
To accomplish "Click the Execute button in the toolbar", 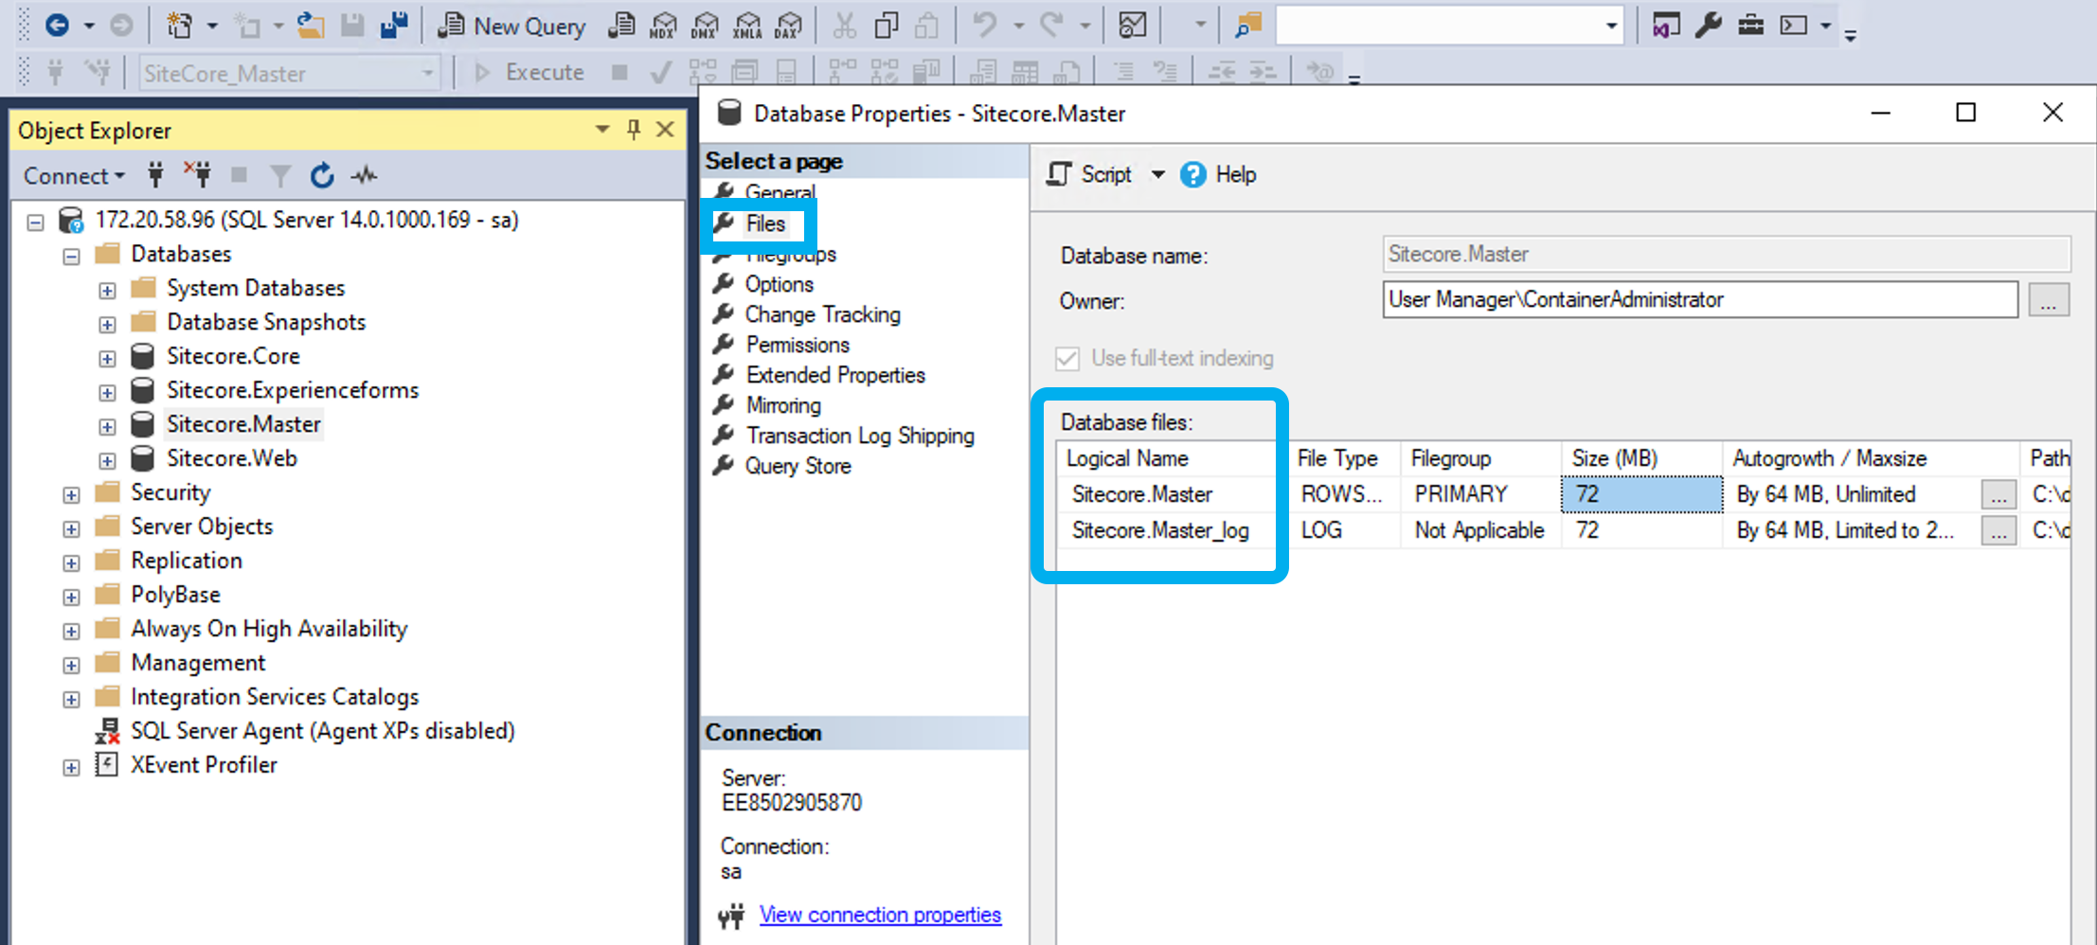I will 530,72.
